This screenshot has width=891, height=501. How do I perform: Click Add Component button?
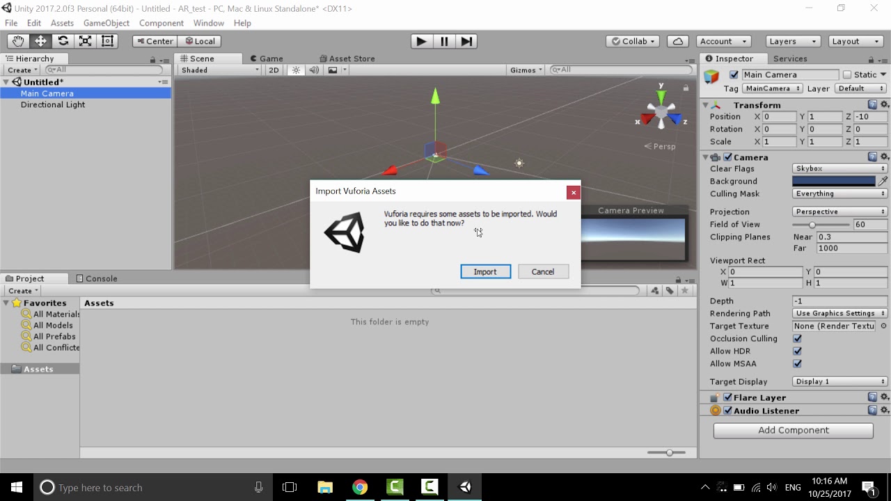click(794, 430)
